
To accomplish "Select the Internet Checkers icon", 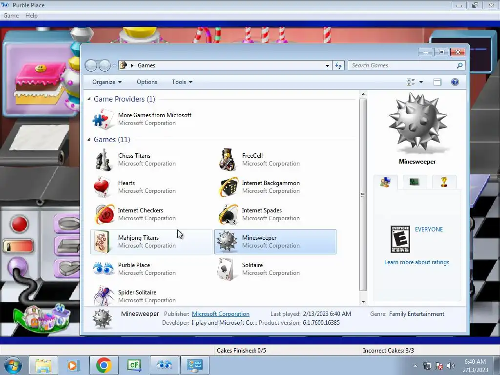I will (104, 214).
